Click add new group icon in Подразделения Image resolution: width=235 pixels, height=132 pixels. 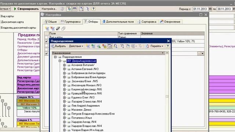click(93, 46)
